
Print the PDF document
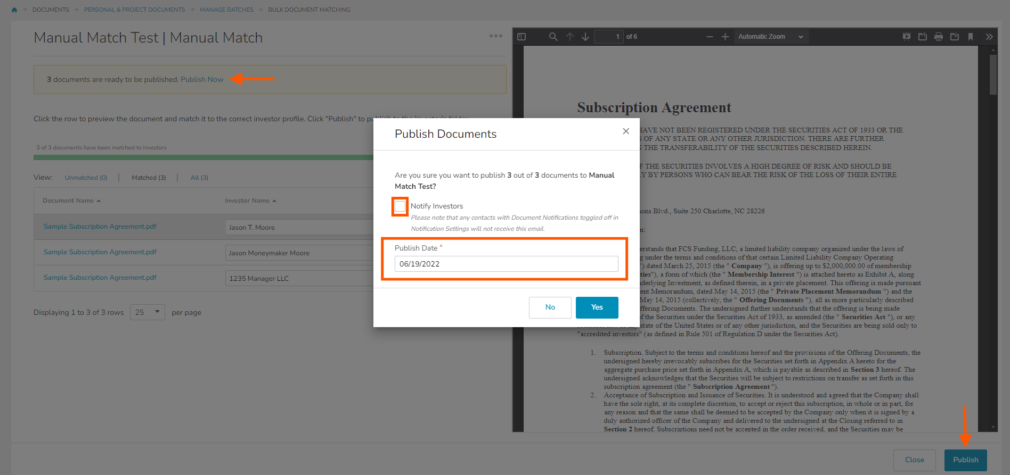[939, 37]
